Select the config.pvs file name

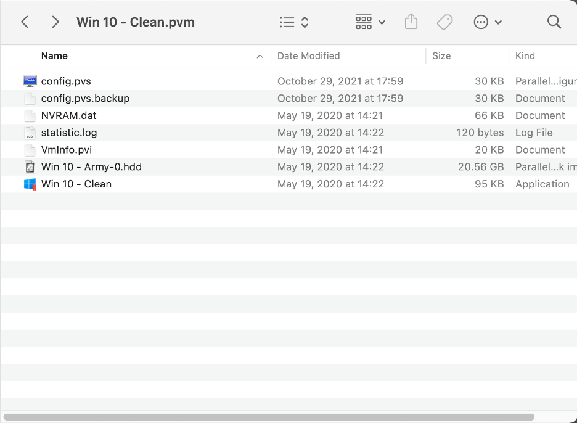[x=66, y=81]
